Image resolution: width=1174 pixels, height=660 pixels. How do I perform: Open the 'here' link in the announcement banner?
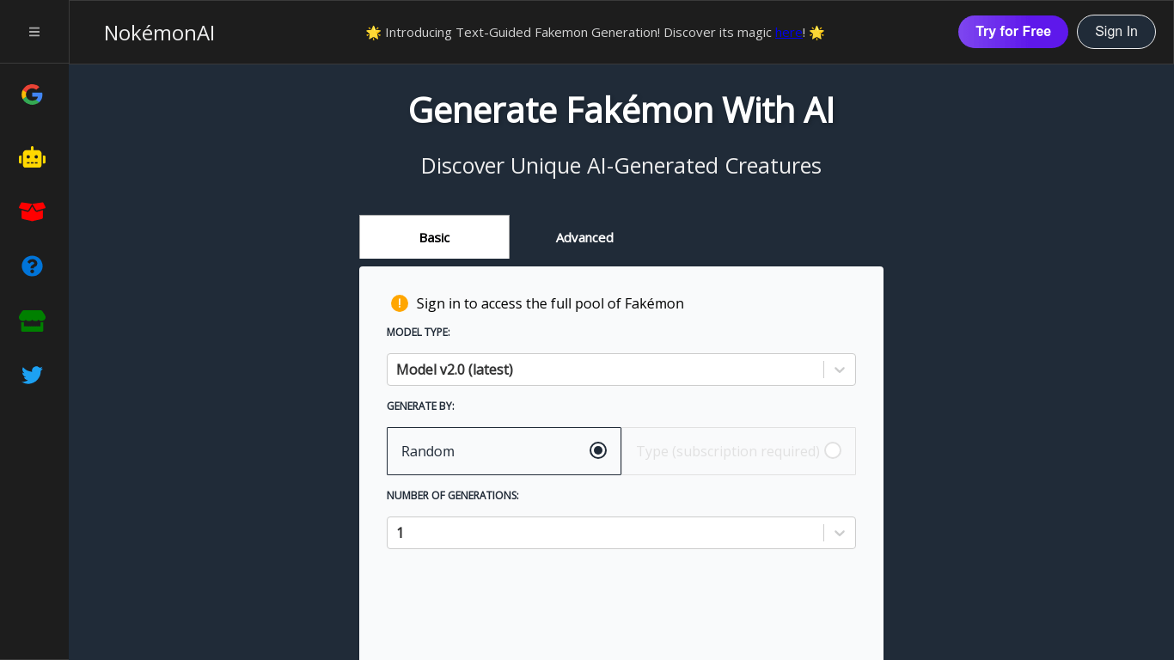click(789, 33)
